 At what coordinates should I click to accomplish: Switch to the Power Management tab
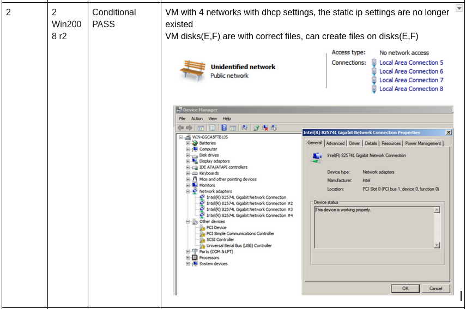(x=423, y=143)
